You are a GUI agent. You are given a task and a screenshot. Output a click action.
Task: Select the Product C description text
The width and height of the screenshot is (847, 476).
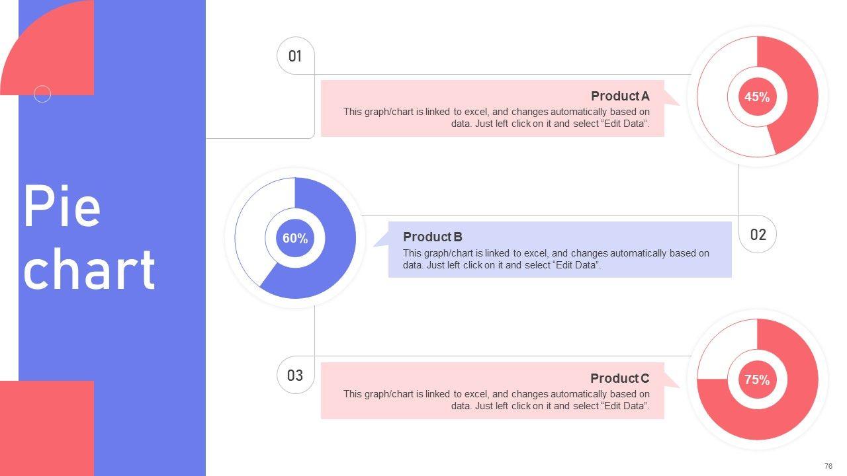(x=496, y=400)
